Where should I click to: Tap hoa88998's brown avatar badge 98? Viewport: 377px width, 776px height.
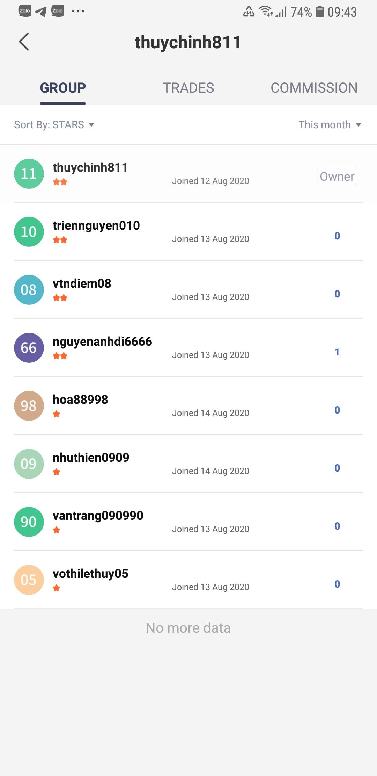29,406
